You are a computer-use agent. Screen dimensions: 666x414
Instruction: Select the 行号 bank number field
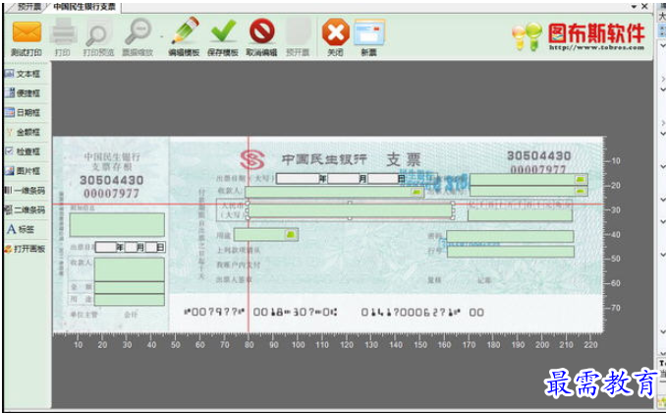(x=511, y=252)
